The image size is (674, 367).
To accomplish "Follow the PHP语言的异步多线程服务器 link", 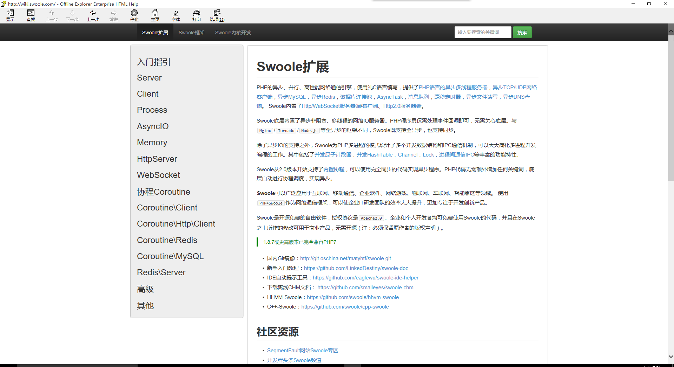I will (x=453, y=88).
